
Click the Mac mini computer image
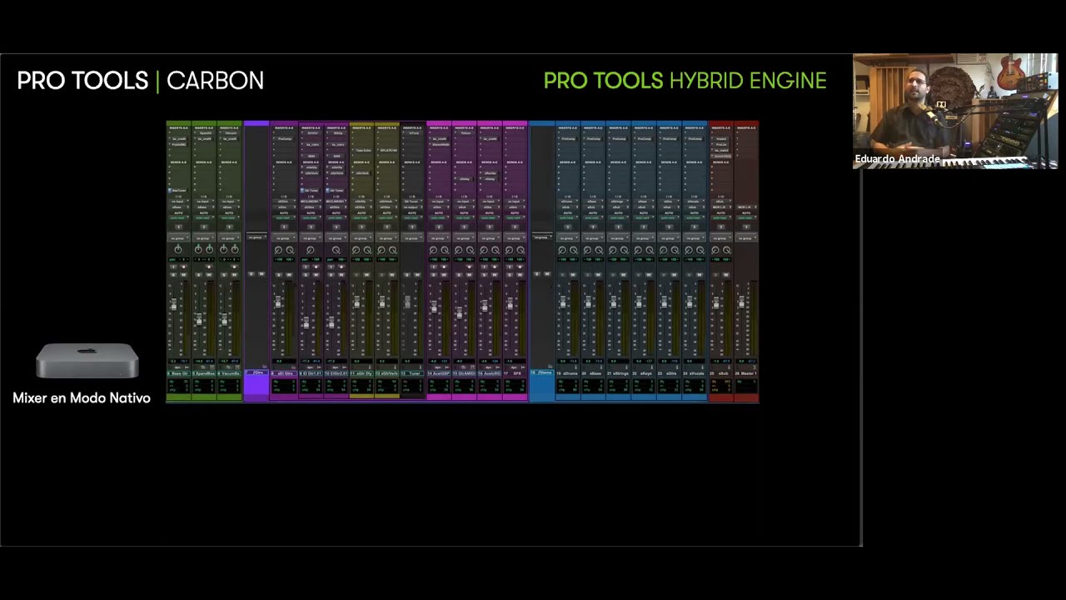(87, 361)
